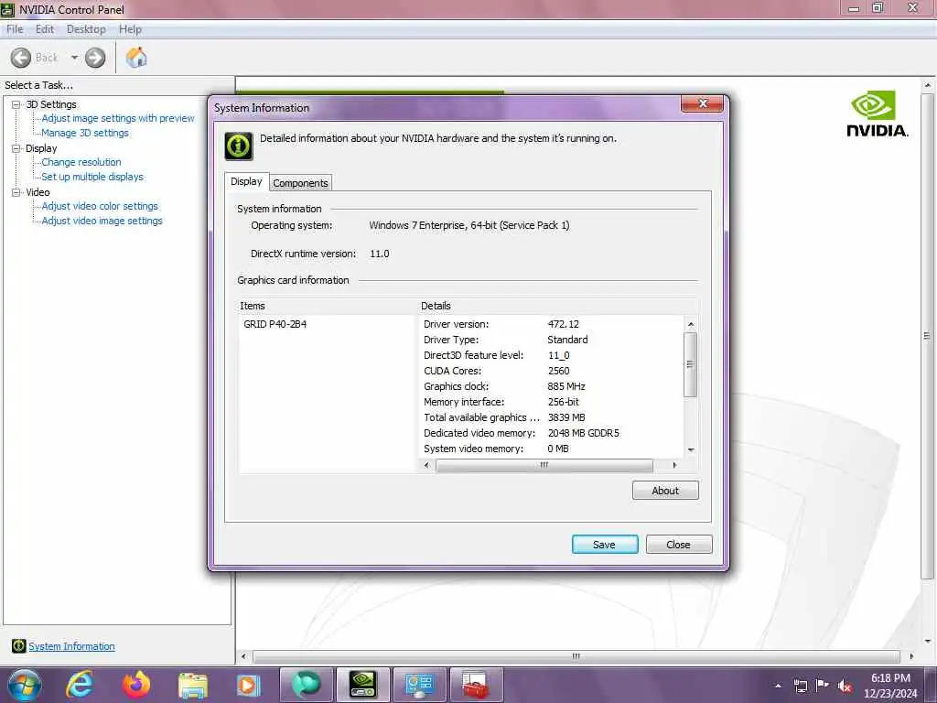Image resolution: width=937 pixels, height=703 pixels.
Task: Click the System Information icon at bottom left
Action: (18, 645)
